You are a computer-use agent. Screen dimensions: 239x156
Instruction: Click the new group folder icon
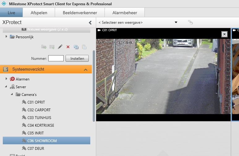[x=44, y=47]
